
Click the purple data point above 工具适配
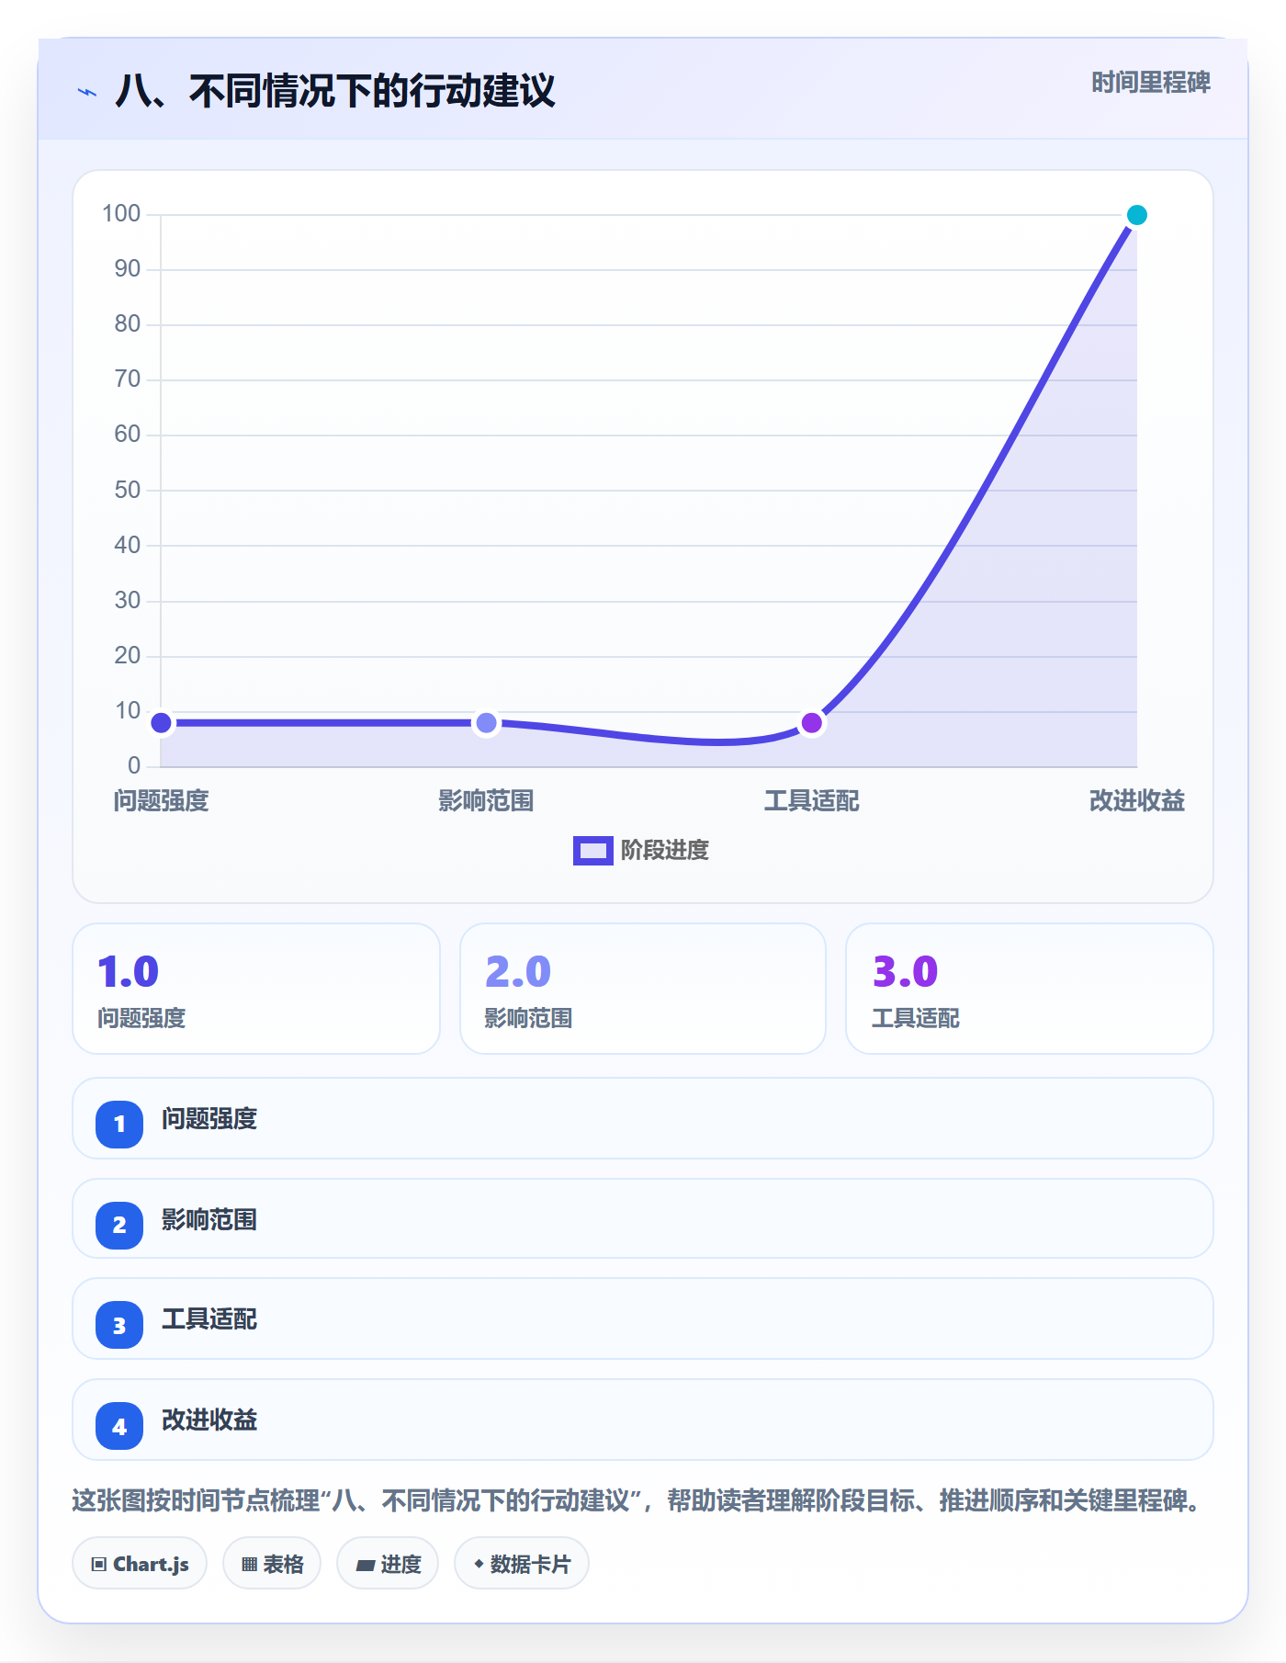[811, 723]
